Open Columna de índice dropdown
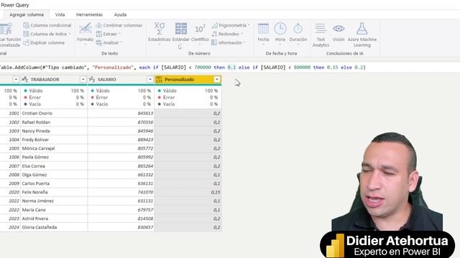The image size is (460, 258). point(47,34)
